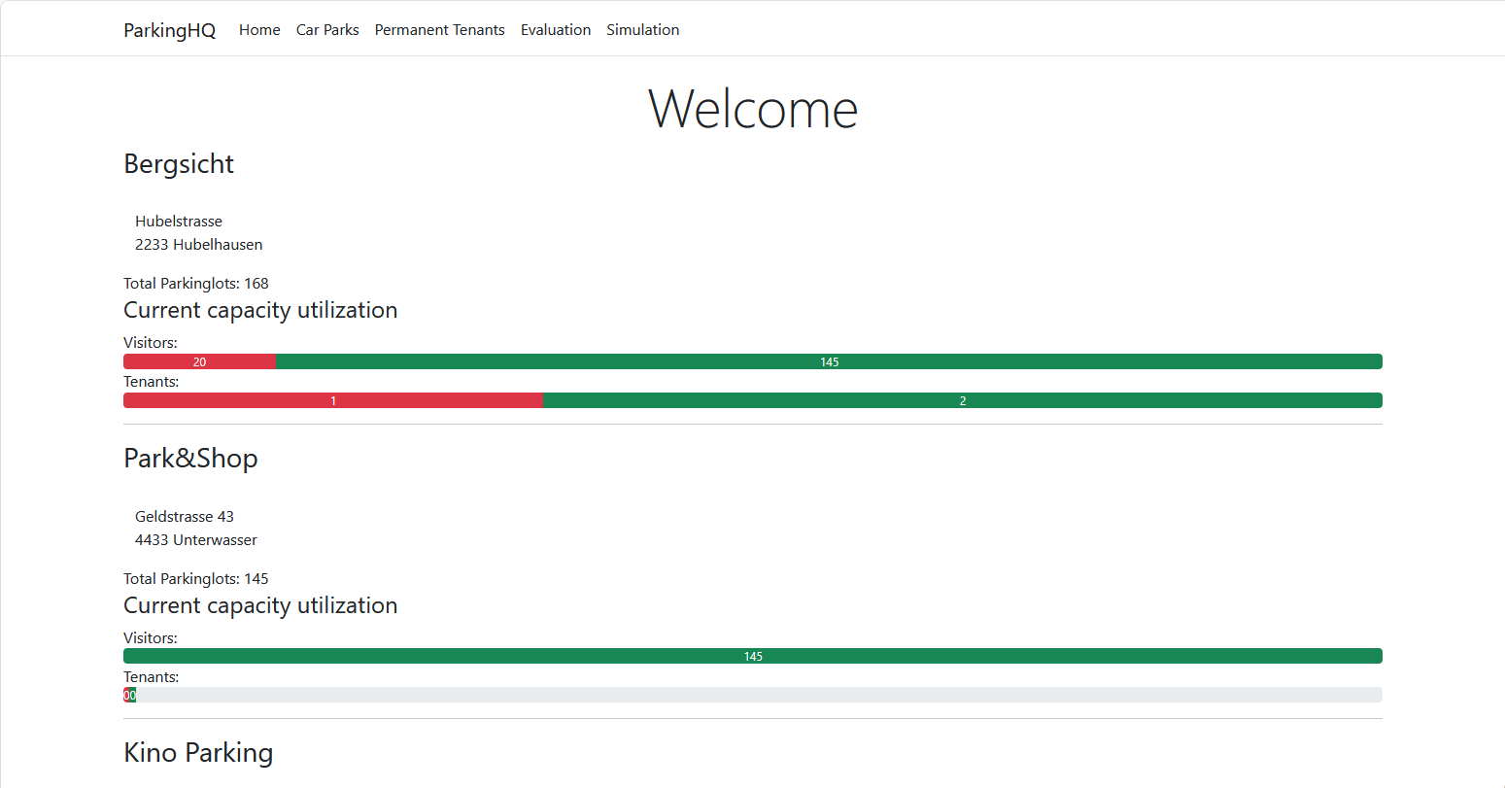Click the Visitors label under Bergsicht
Screen dimensions: 1505x788
[x=151, y=343]
